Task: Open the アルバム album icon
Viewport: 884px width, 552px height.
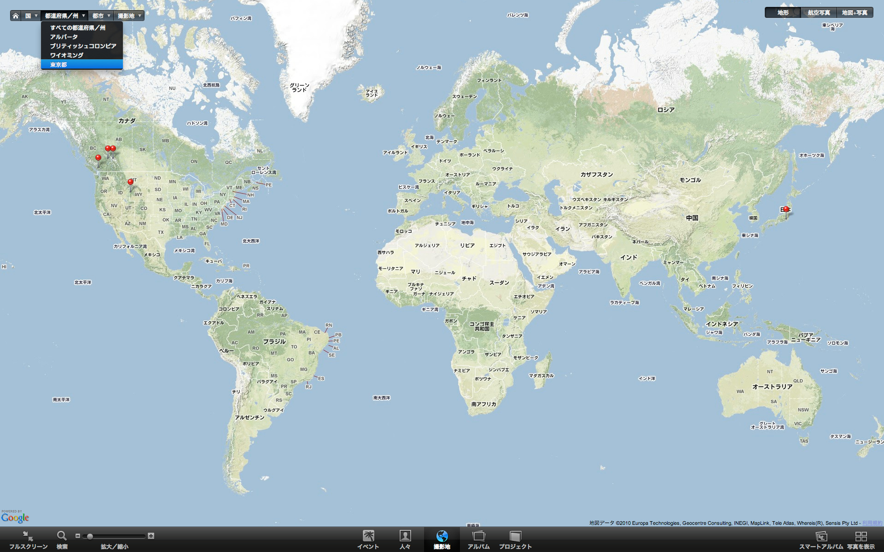Action: coord(479,536)
